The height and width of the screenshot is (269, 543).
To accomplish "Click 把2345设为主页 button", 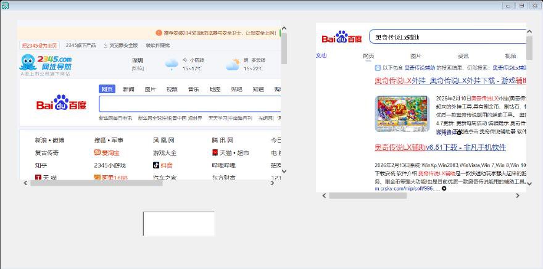I will [39, 45].
